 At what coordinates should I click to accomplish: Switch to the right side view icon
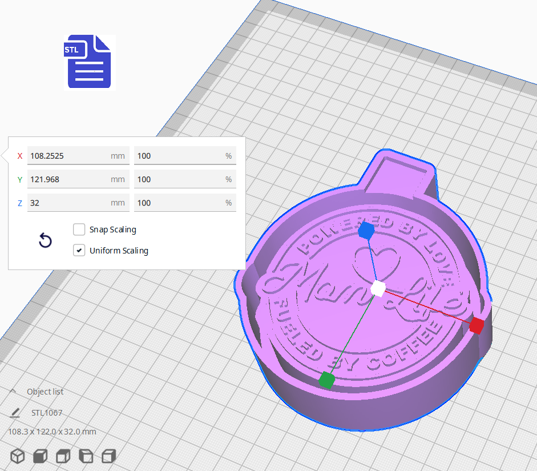[x=108, y=456]
